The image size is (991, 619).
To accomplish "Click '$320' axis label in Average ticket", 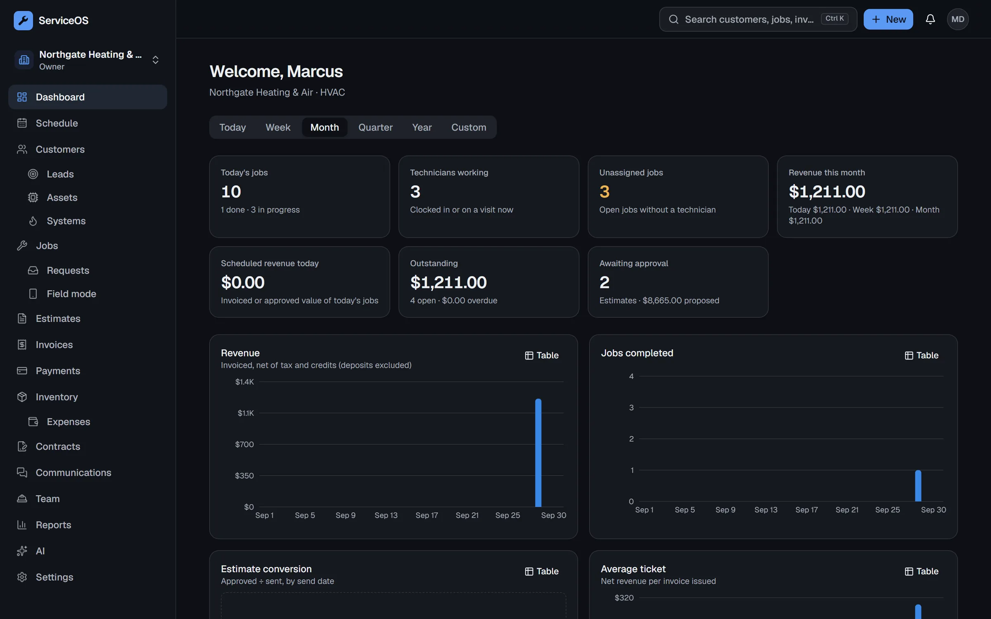I will click(624, 598).
